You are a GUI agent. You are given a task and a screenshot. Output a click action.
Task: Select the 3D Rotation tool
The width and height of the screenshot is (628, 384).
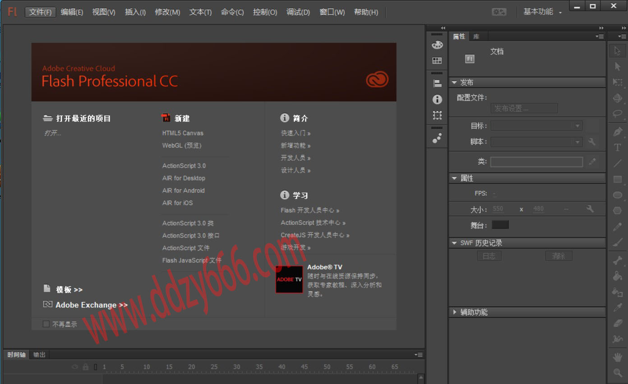click(617, 98)
